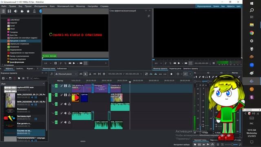Click insert clip zone in timeline icon
This screenshot has height=147, width=261.
(151, 74)
